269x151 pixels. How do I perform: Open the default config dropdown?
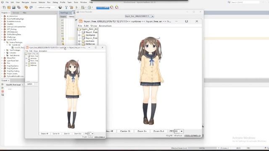[x=47, y=8]
